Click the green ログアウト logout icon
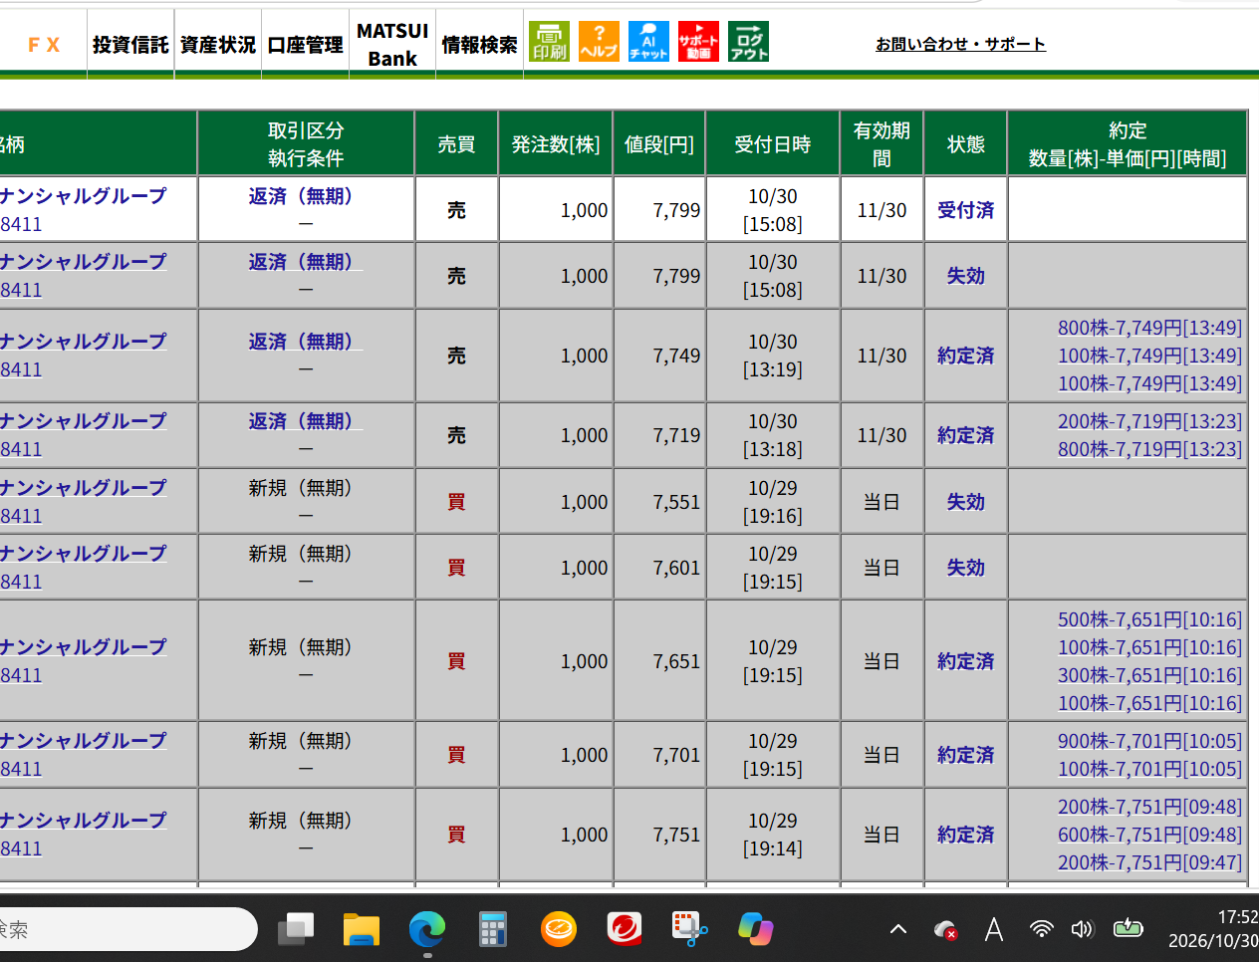 (x=748, y=42)
